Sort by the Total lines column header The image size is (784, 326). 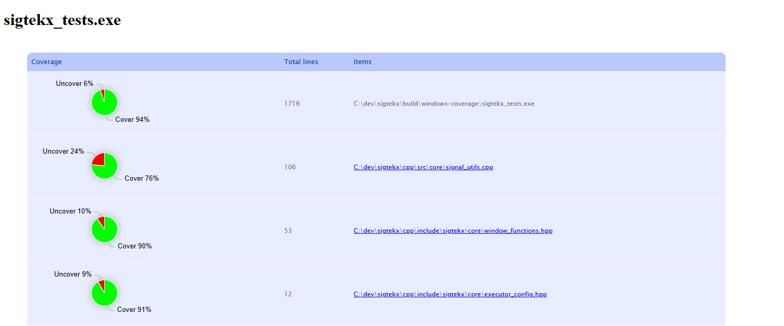point(301,61)
